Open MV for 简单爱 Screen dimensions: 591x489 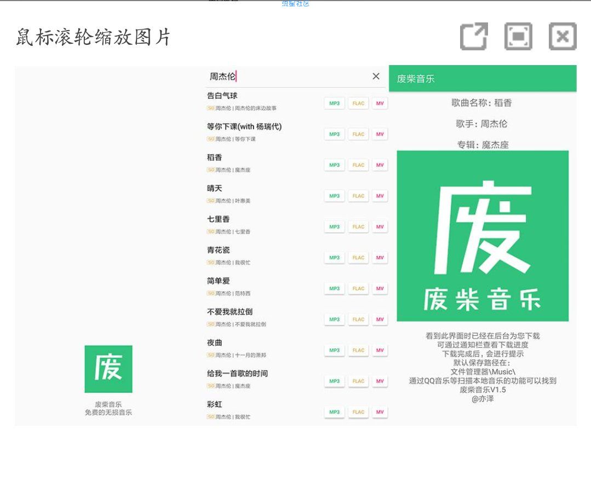click(380, 288)
